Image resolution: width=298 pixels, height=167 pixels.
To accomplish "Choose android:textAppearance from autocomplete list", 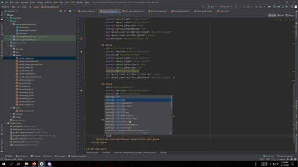I will [x=138, y=116].
